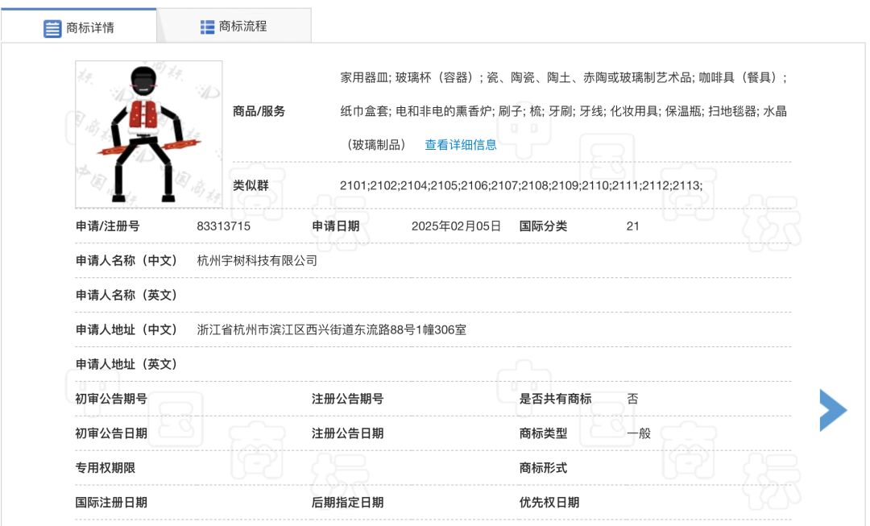Select the registration number 83313715
The height and width of the screenshot is (526, 870).
[x=224, y=226]
